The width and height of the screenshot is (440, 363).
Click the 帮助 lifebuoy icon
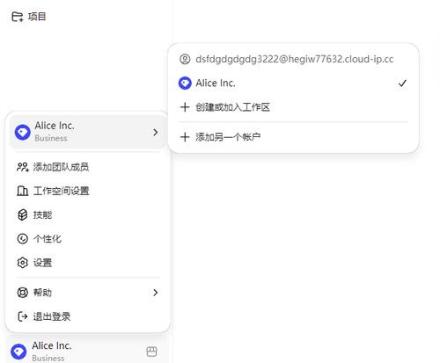23,293
